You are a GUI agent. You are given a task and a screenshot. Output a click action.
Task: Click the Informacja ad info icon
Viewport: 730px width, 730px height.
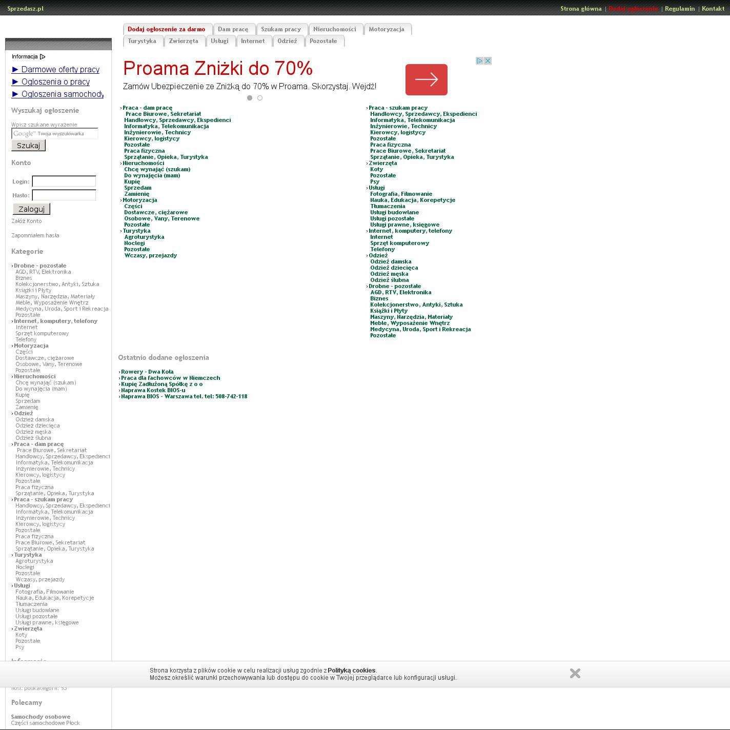click(x=43, y=57)
